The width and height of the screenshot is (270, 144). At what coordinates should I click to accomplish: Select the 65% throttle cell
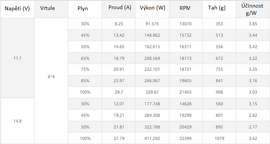[x=85, y=58]
